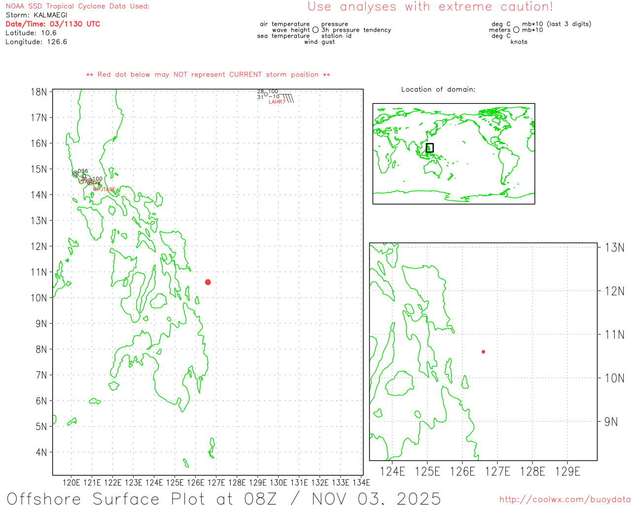The width and height of the screenshot is (631, 505).
Task: Click the Storm: KALMAEGI label
Action: click(36, 15)
